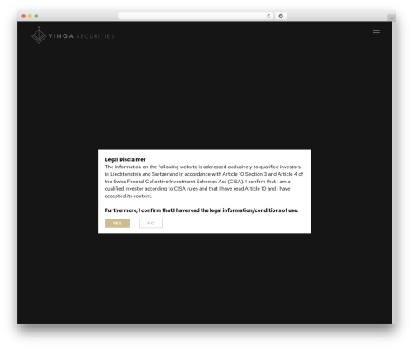This screenshot has height=349, width=413.
Task: Click the Vinga Securities logo
Action: (73, 35)
